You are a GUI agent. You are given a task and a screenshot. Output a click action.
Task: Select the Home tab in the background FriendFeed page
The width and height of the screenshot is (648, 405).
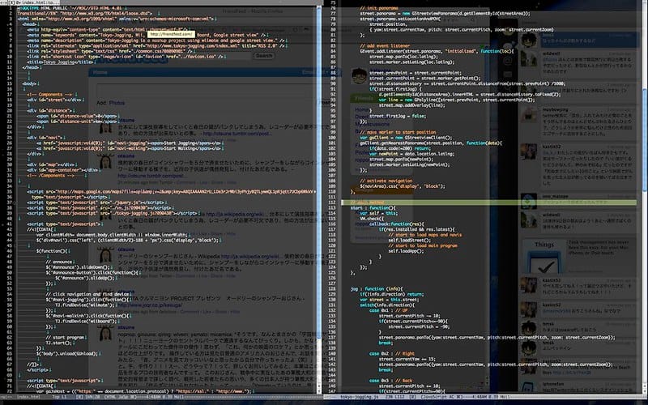pyautogui.click(x=100, y=72)
